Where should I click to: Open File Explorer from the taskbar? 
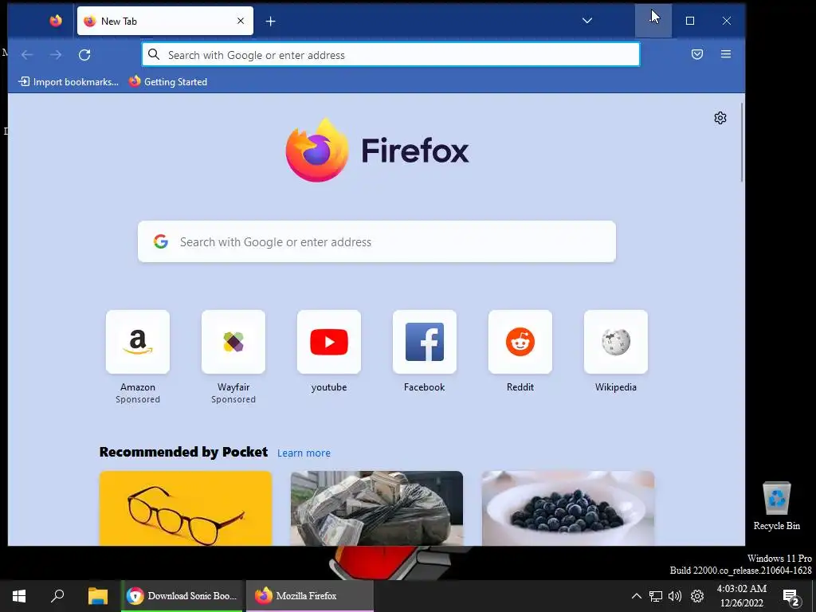pos(97,596)
